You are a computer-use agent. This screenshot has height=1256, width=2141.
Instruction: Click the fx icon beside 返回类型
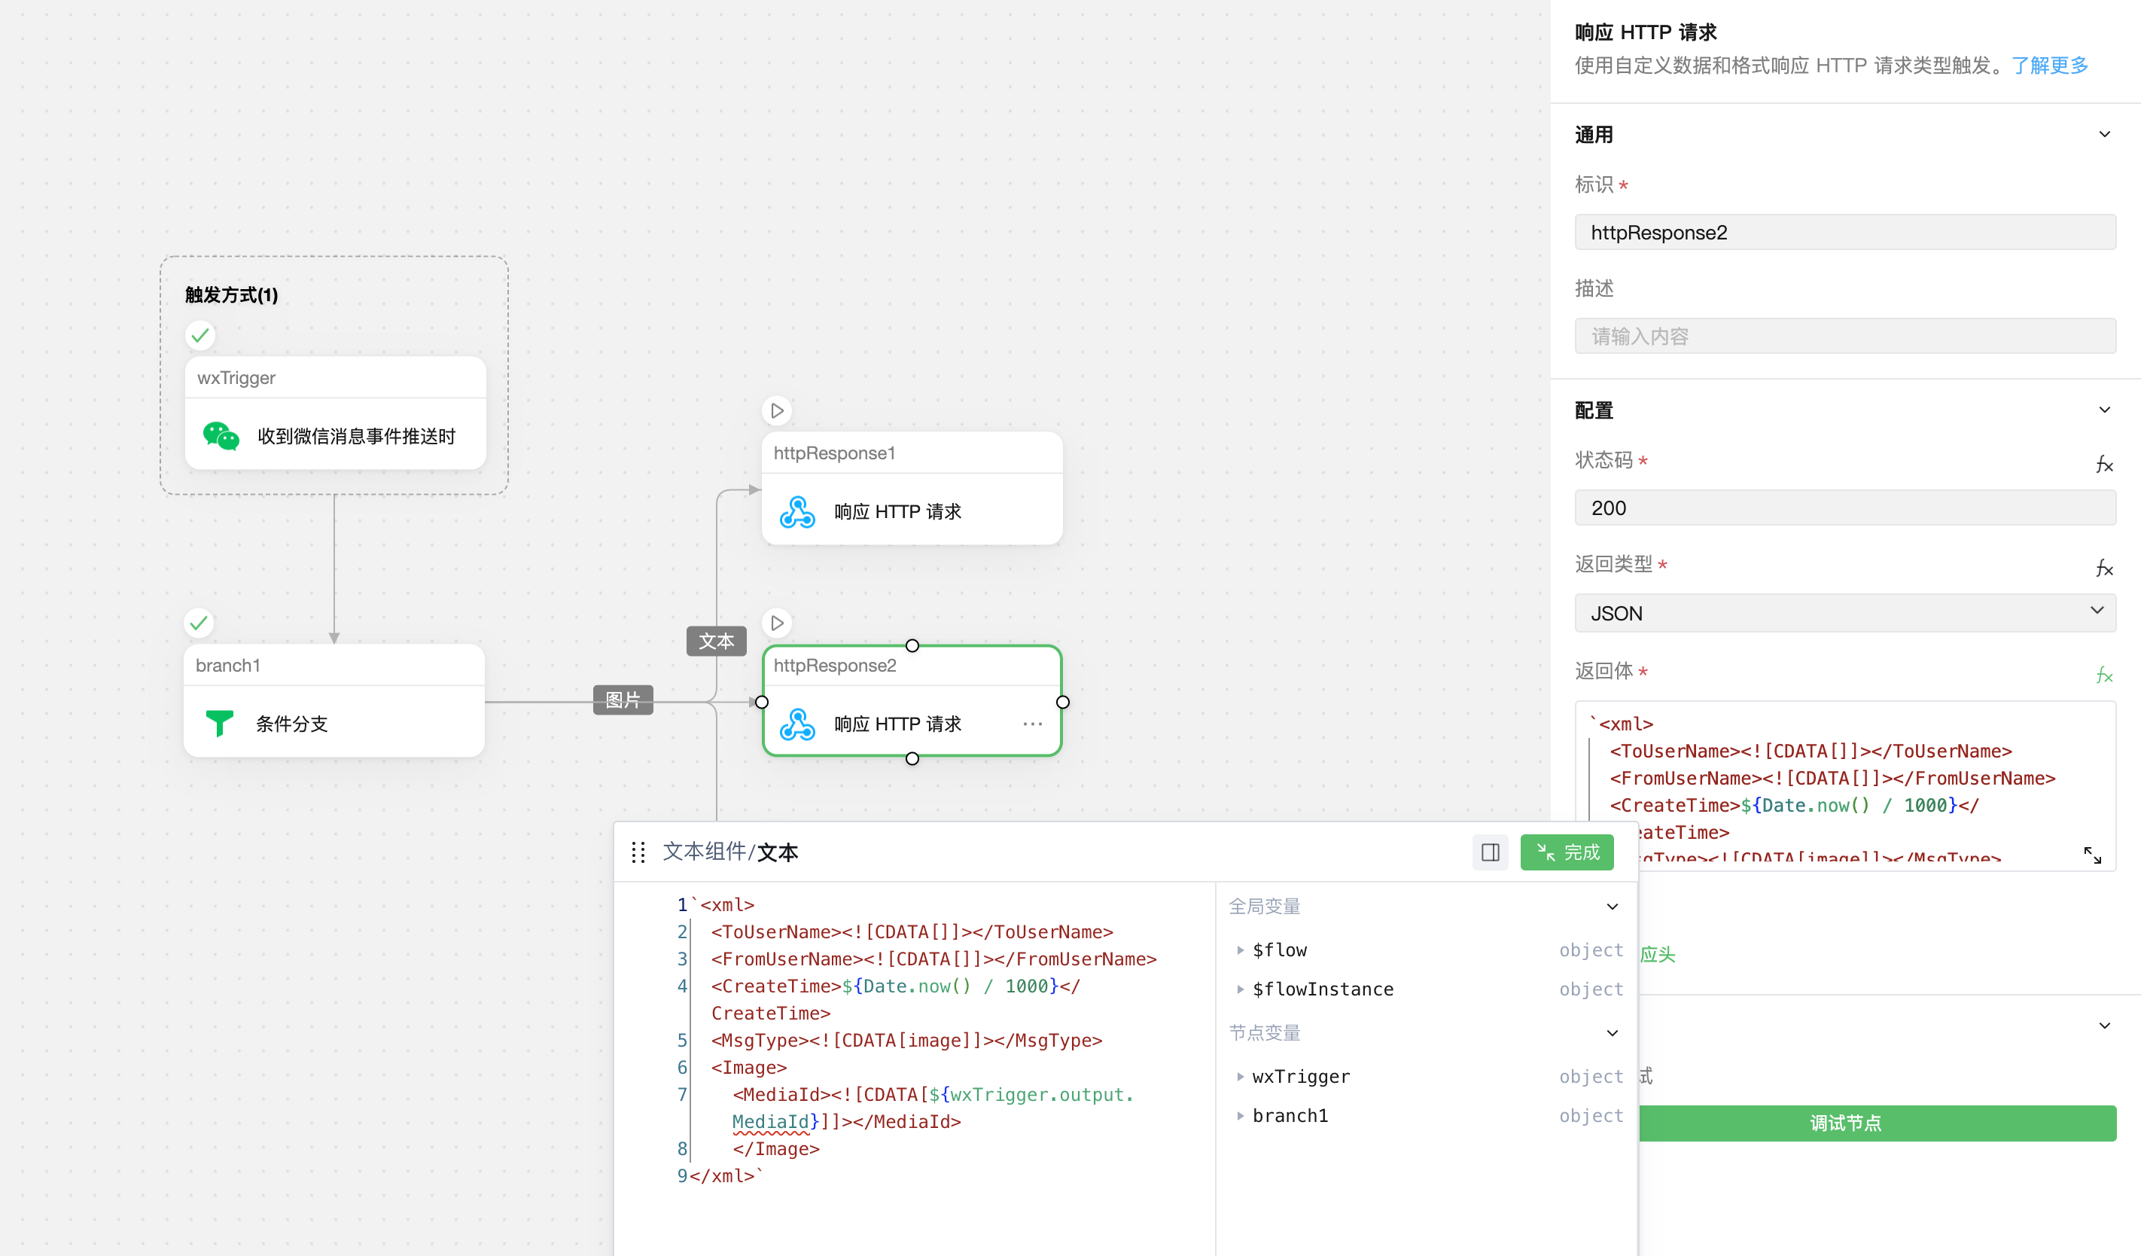[x=2103, y=568]
